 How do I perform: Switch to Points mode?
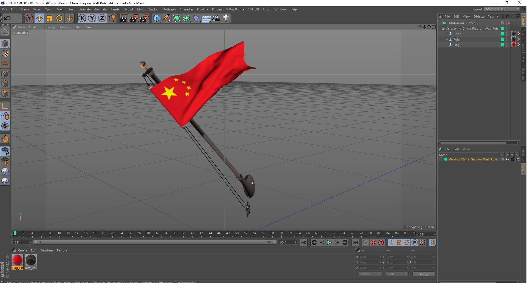5,74
